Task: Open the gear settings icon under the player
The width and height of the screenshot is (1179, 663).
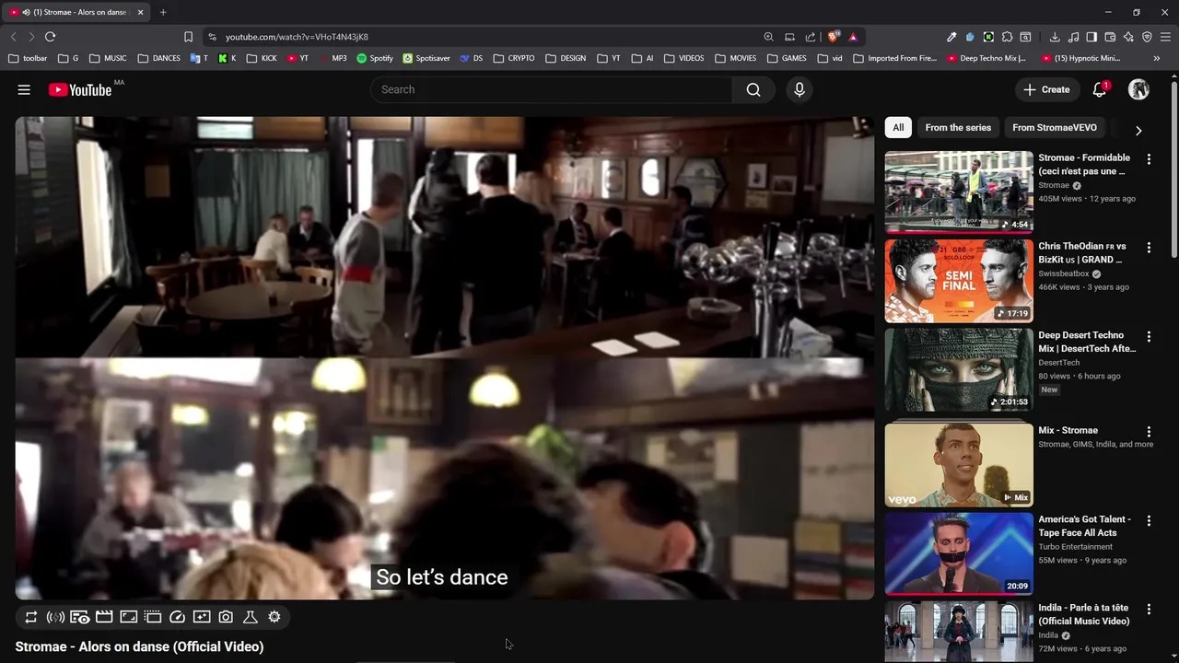Action: click(274, 617)
